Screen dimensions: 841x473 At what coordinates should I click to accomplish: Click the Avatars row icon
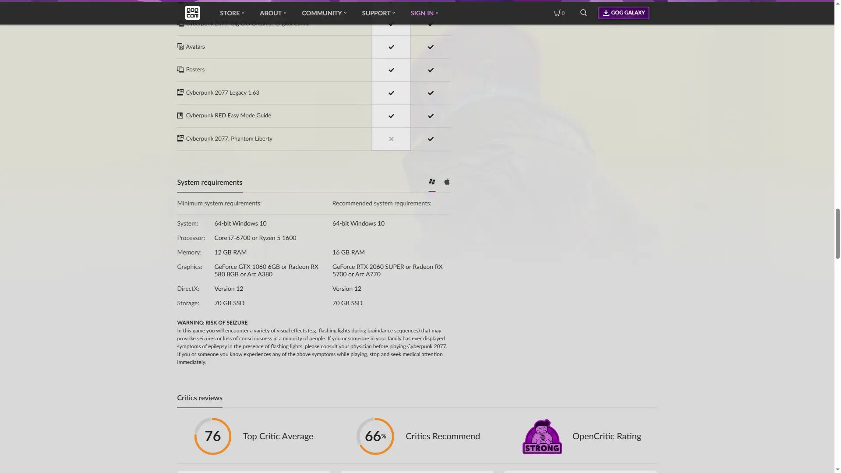coord(180,46)
